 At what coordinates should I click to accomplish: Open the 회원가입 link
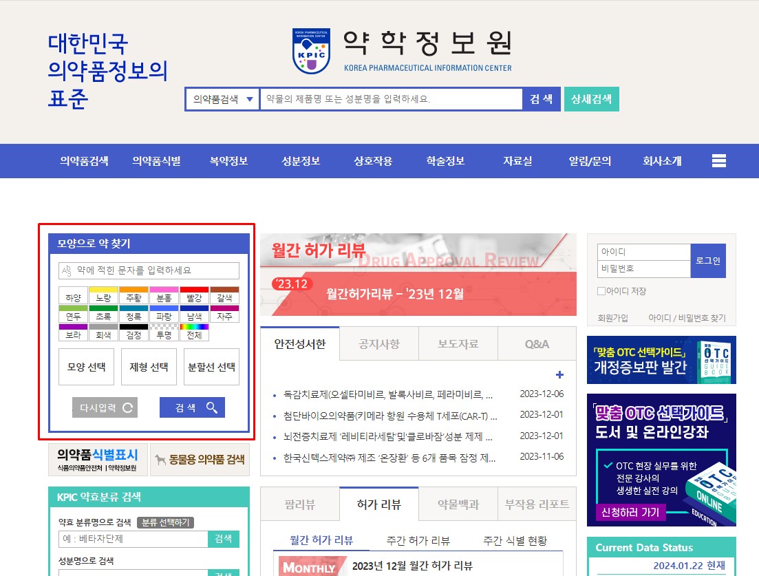[x=613, y=318]
